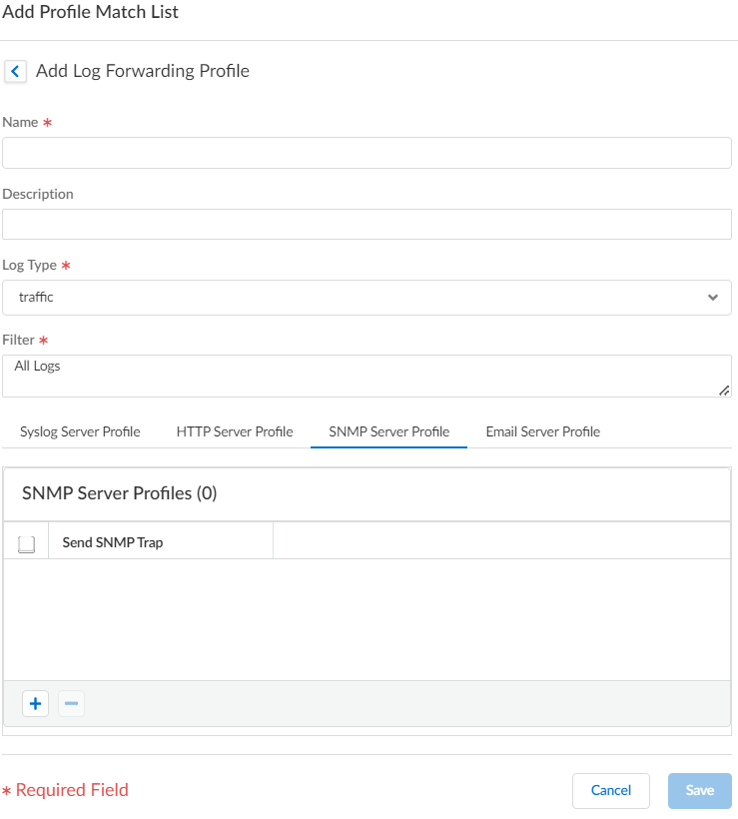This screenshot has width=738, height=819.
Task: Click the Send SNMP Trap column header
Action: click(113, 542)
